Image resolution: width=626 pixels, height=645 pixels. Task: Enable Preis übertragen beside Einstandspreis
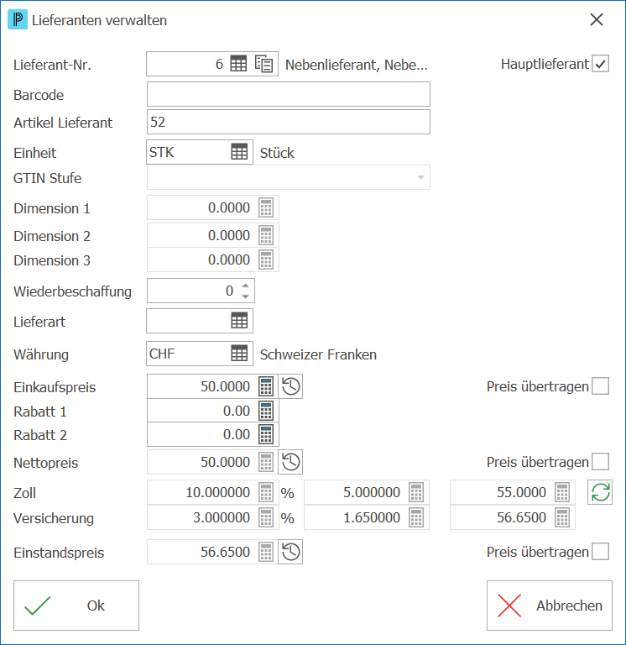click(x=600, y=552)
